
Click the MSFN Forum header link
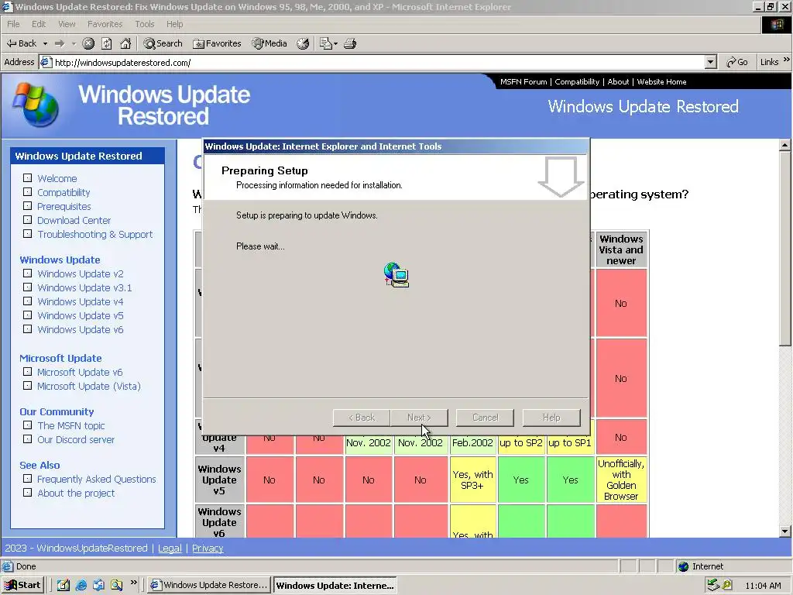coord(524,81)
